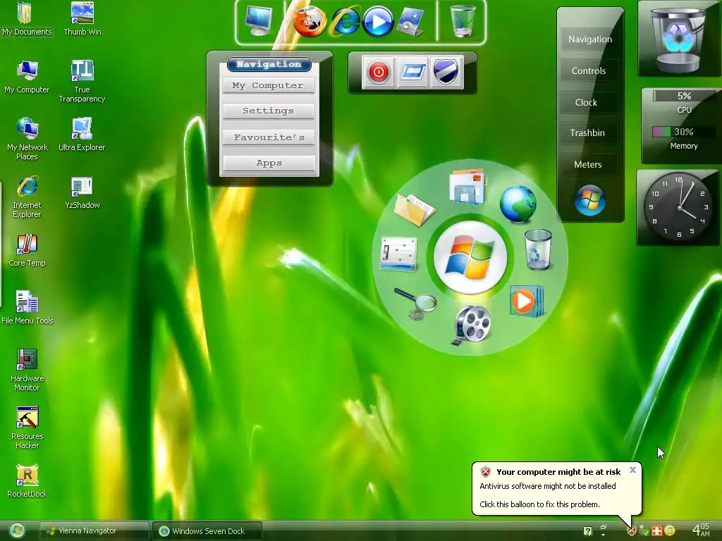Click the red security shield tray icon

pos(632,531)
